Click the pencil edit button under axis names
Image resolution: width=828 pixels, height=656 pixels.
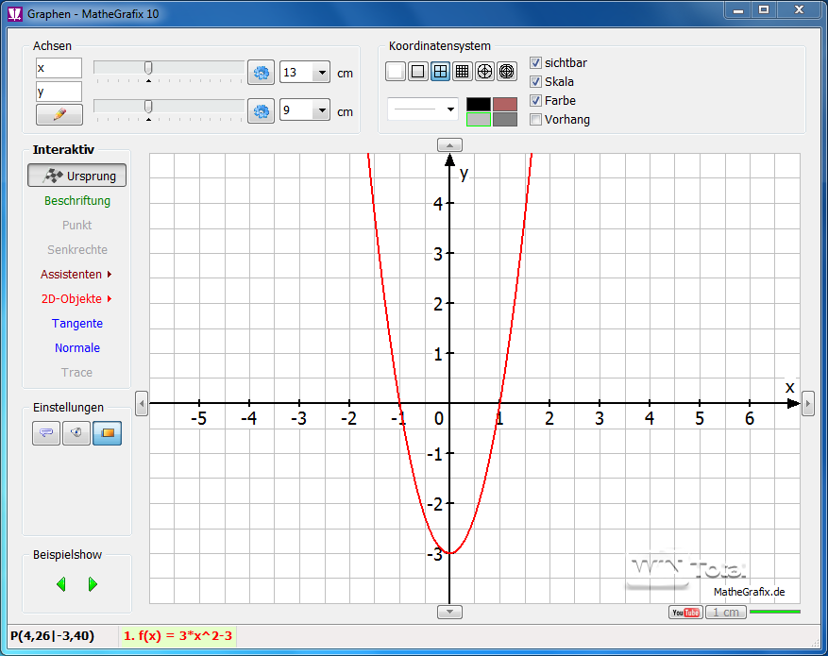(x=59, y=114)
